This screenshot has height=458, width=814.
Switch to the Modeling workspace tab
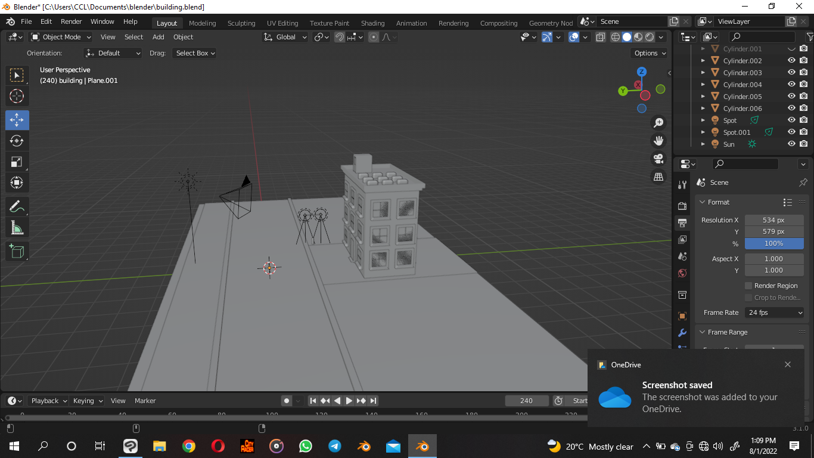tap(203, 23)
